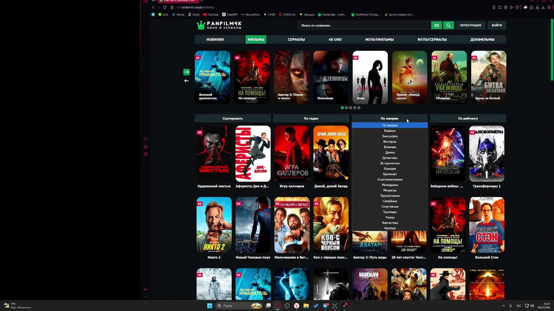Select Боевики genre from the list
554x311 pixels.
click(x=390, y=131)
